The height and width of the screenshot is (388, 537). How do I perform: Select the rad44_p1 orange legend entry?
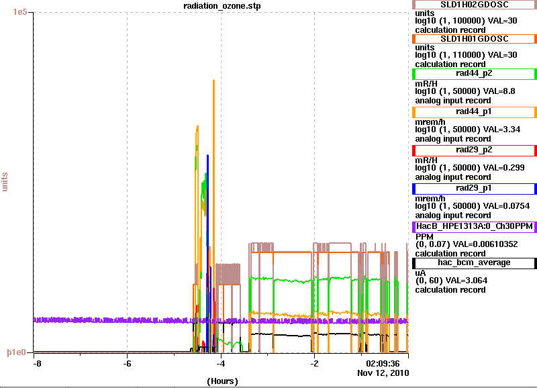(475, 112)
